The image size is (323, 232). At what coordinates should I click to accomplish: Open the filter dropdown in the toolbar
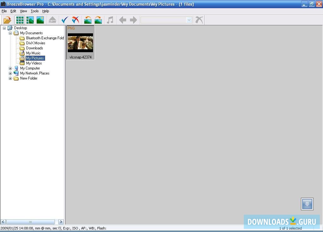click(x=188, y=20)
